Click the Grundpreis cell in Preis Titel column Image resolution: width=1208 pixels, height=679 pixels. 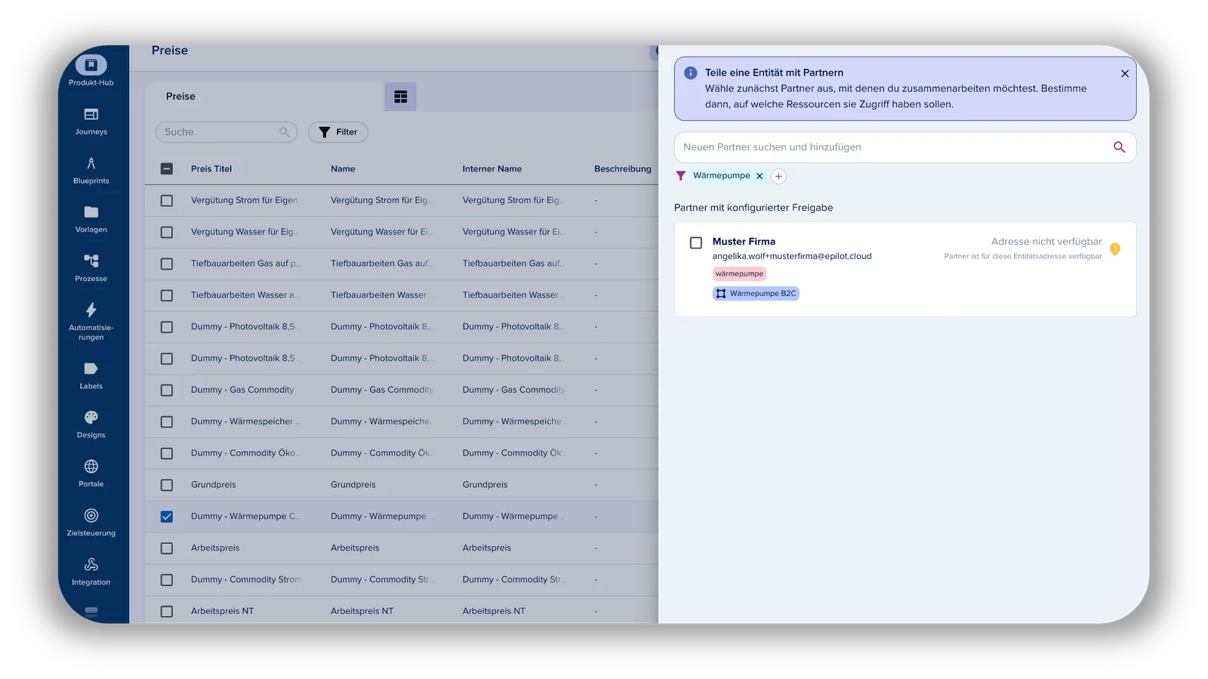[214, 485]
